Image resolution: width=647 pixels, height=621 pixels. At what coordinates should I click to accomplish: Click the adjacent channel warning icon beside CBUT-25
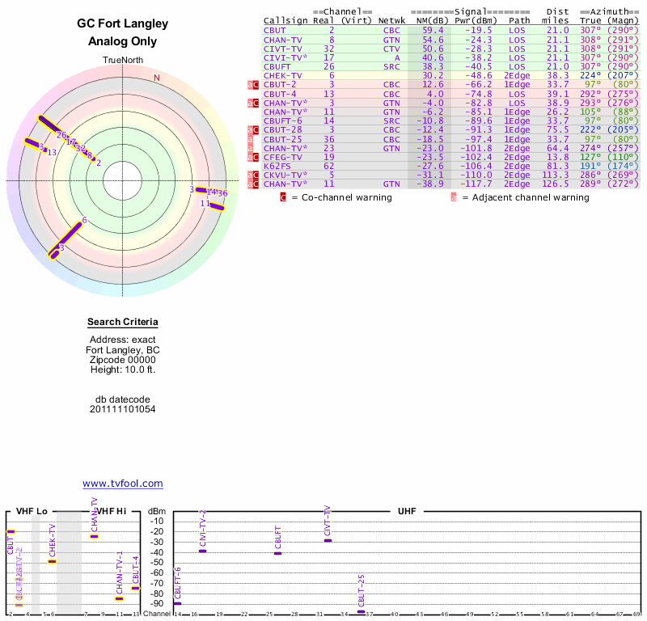click(x=250, y=139)
